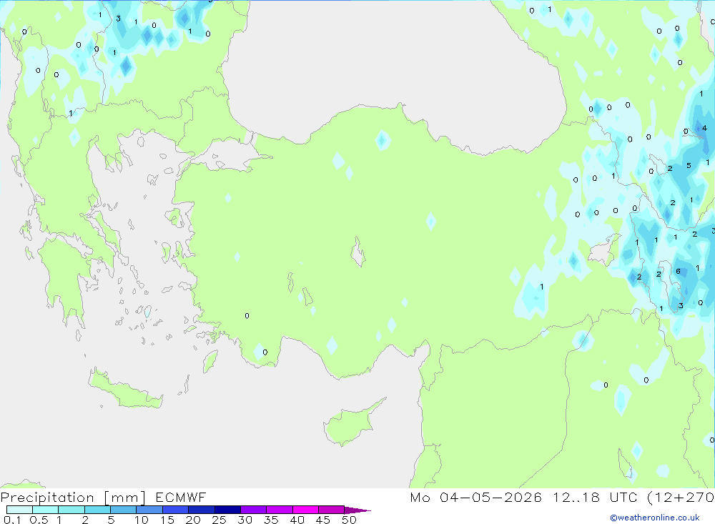Click the 'ECMWF' model label
Viewport: 715px width, 524px height.
181,497
